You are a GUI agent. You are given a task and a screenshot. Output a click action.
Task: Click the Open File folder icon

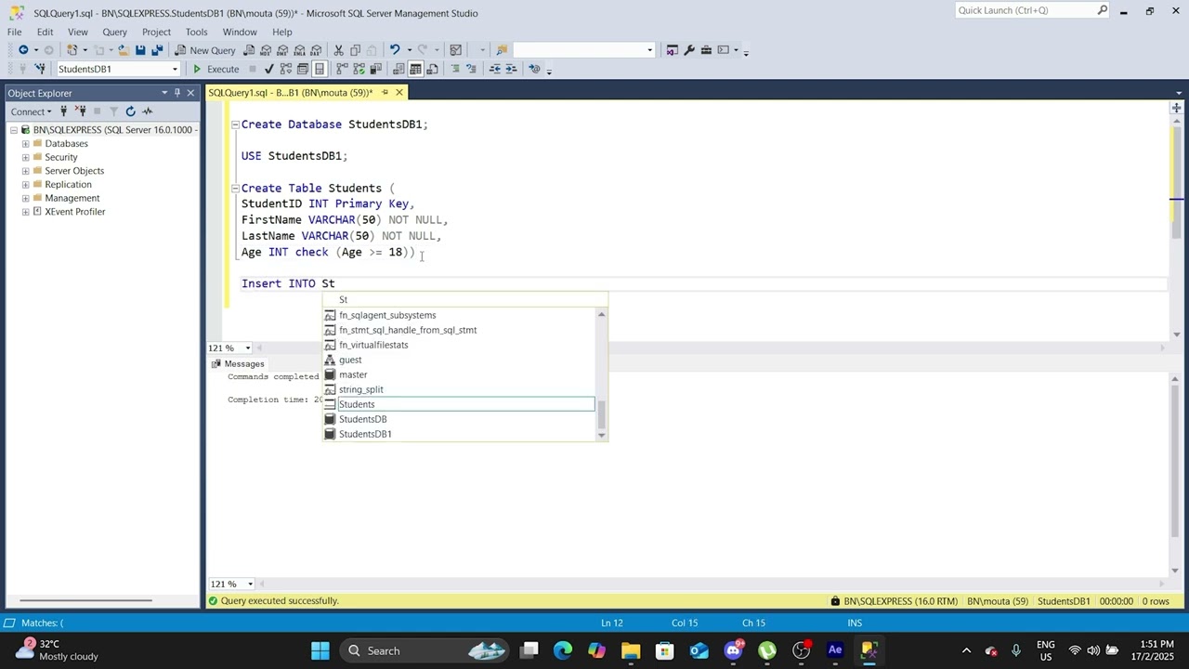click(123, 50)
